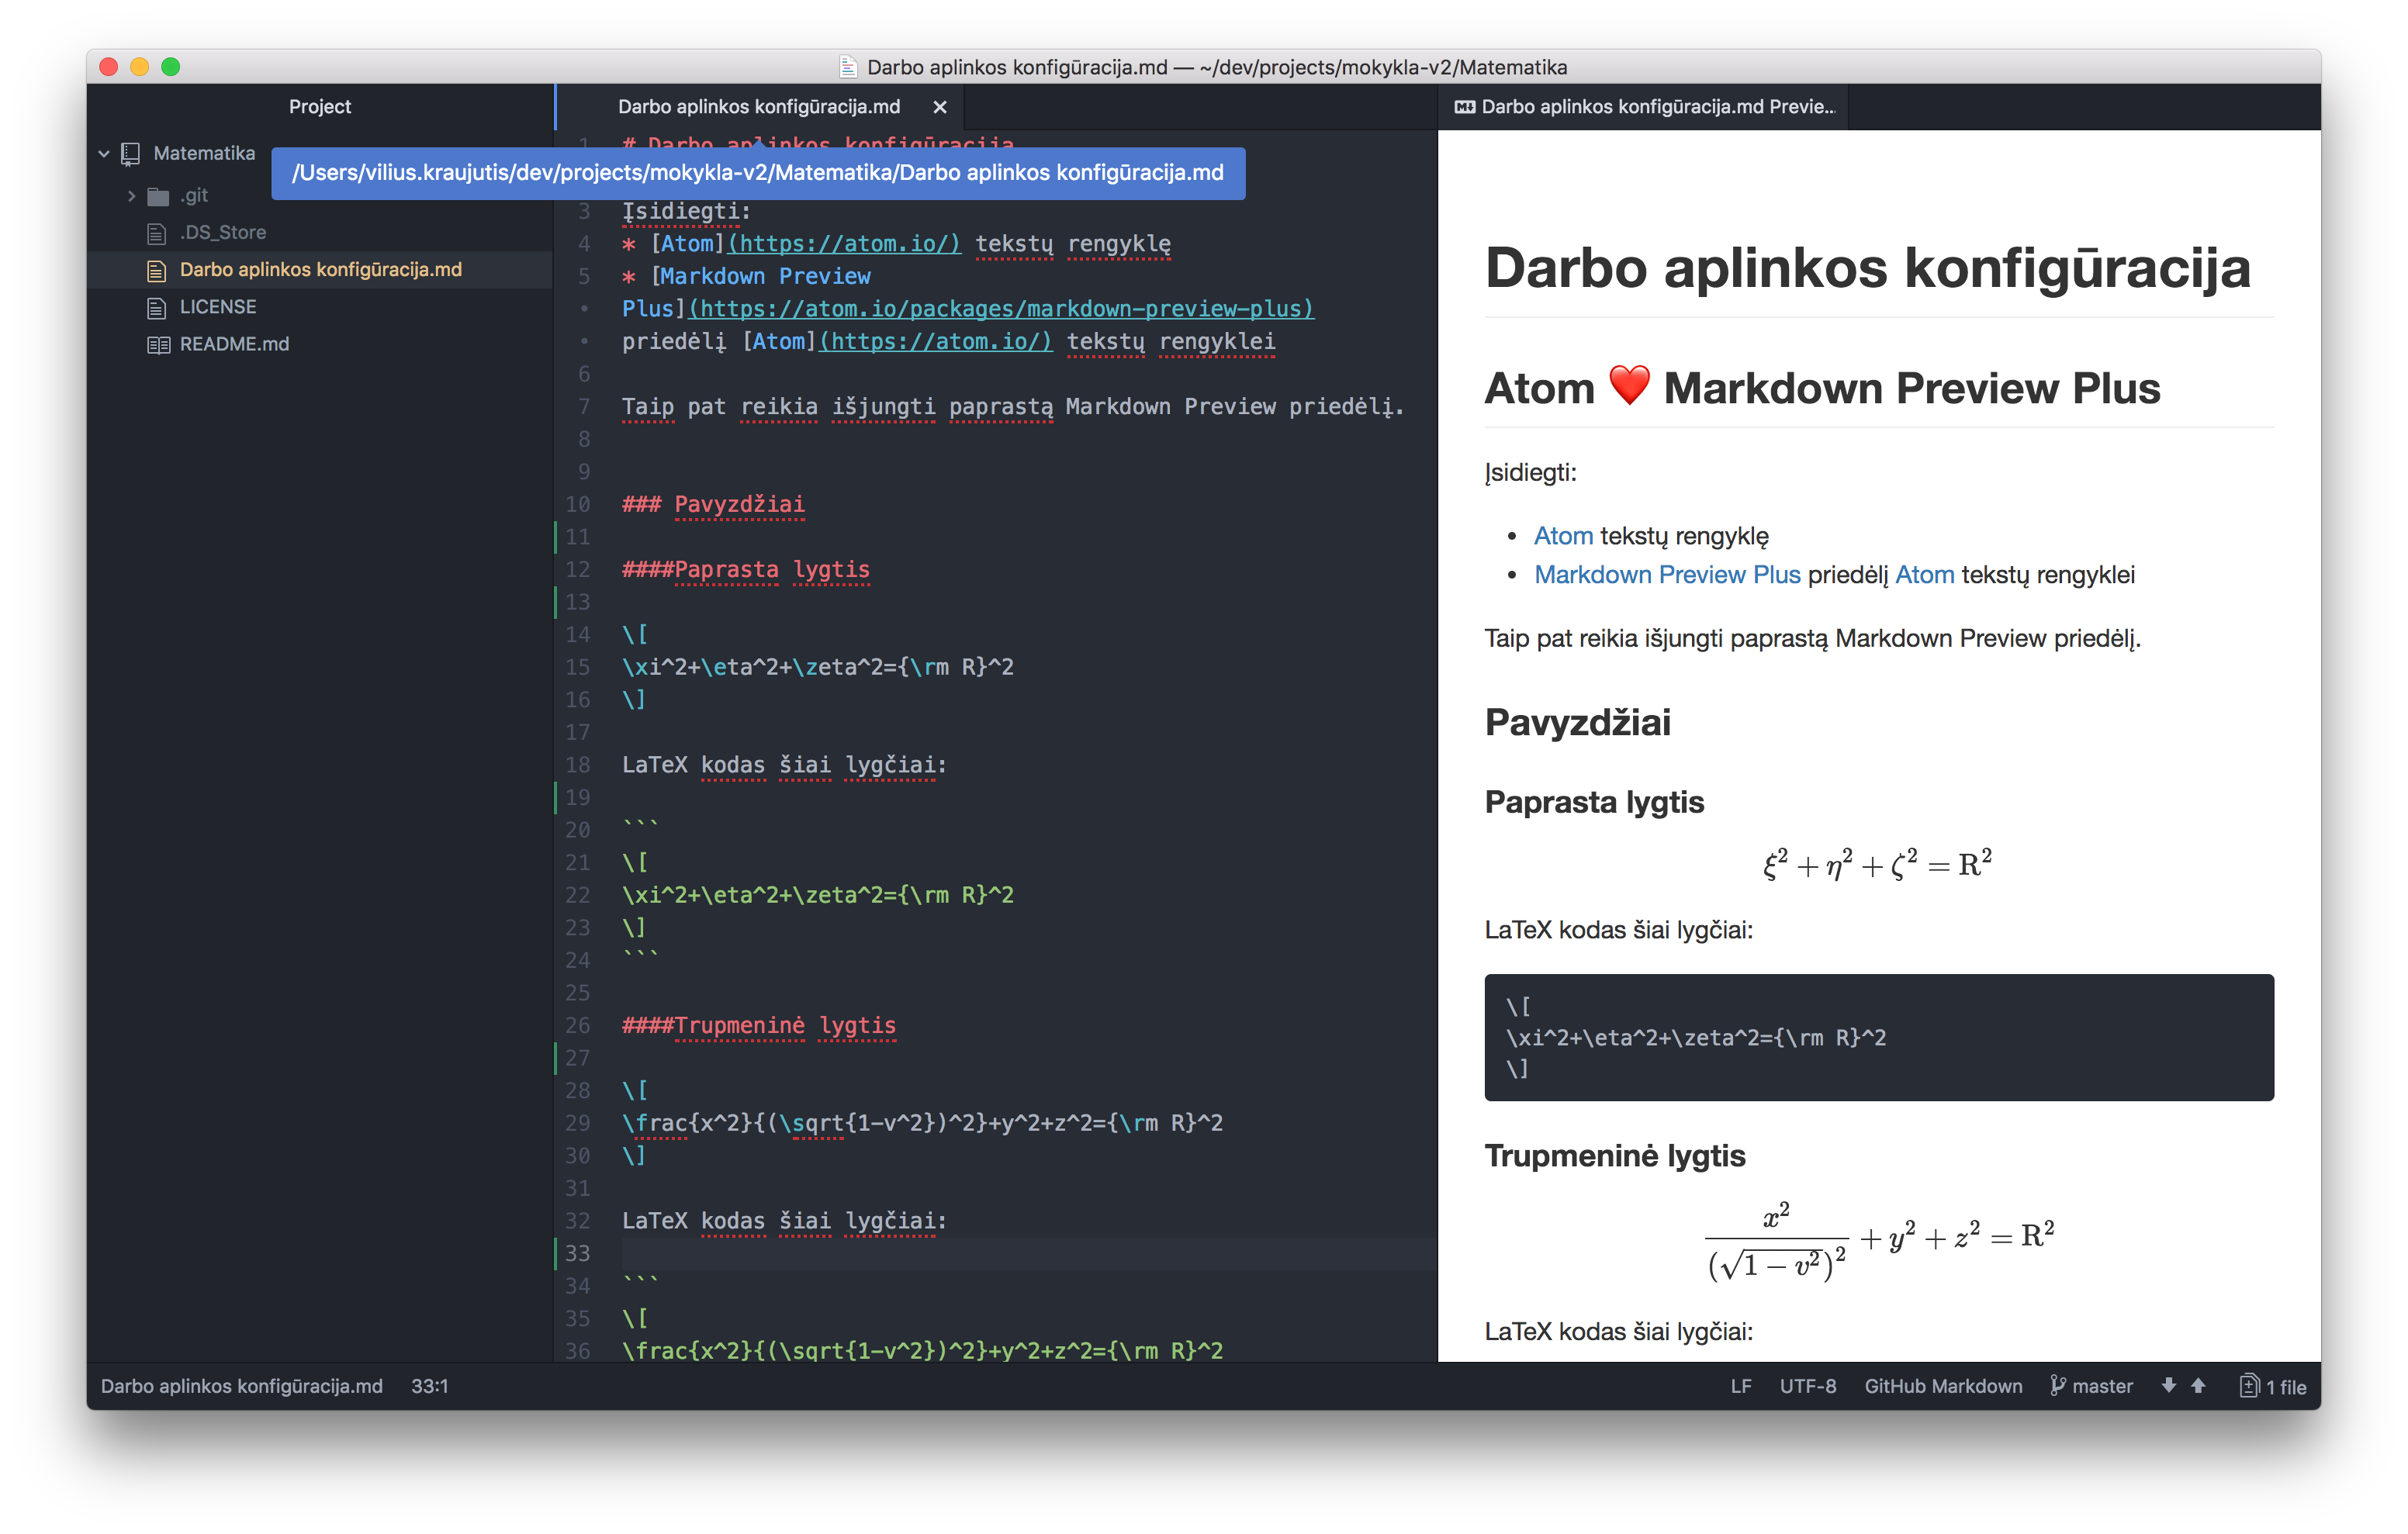Click line number 33 in the gutter
Viewport: 2408px width, 1534px height.
[x=577, y=1253]
